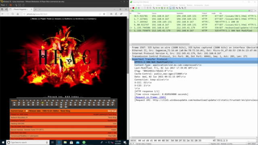Open the VMware Player menu dropdown

tap(4, 5)
